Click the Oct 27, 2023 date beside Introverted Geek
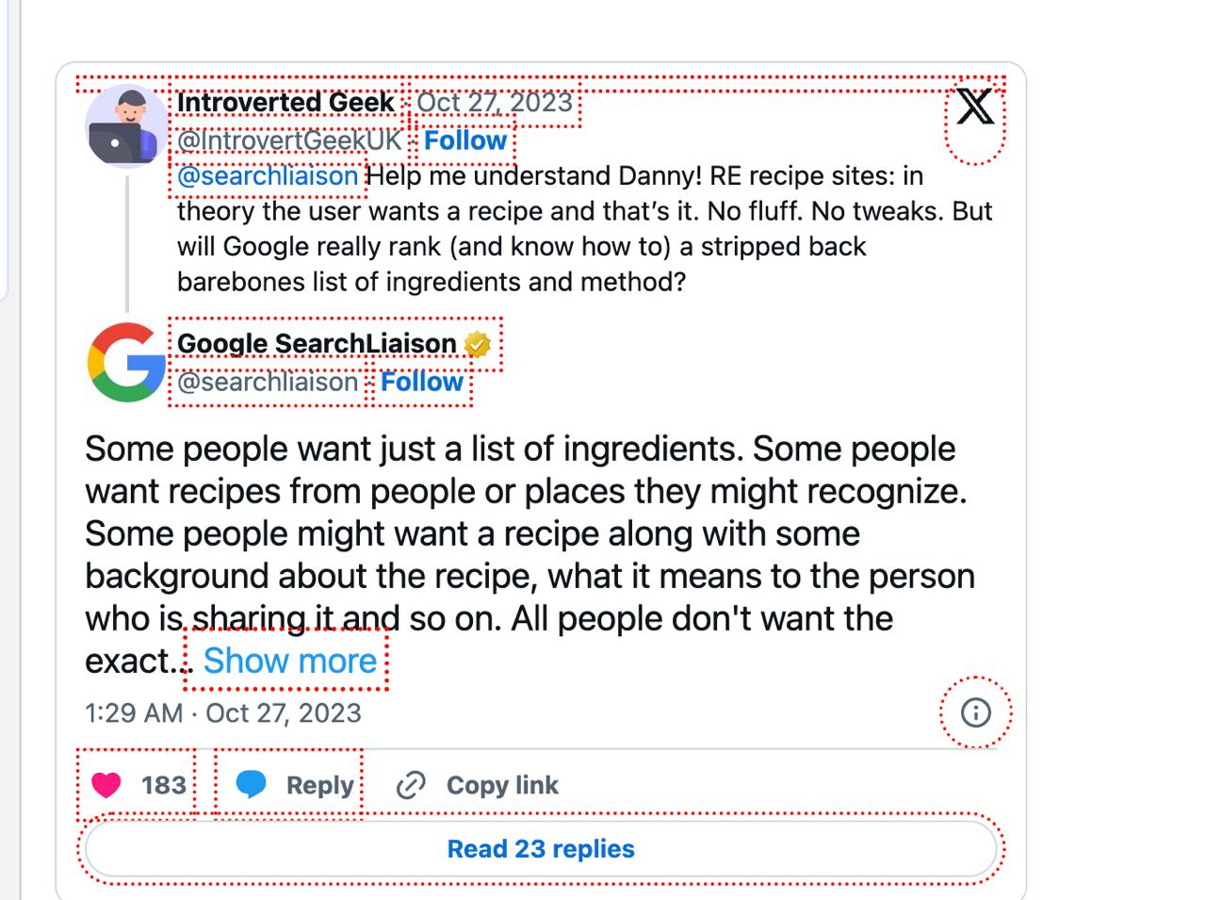Viewport: 1206px width, 900px height. tap(495, 102)
